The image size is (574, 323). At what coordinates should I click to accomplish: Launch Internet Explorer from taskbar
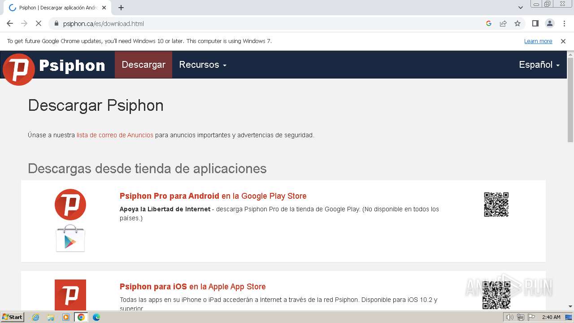36,317
